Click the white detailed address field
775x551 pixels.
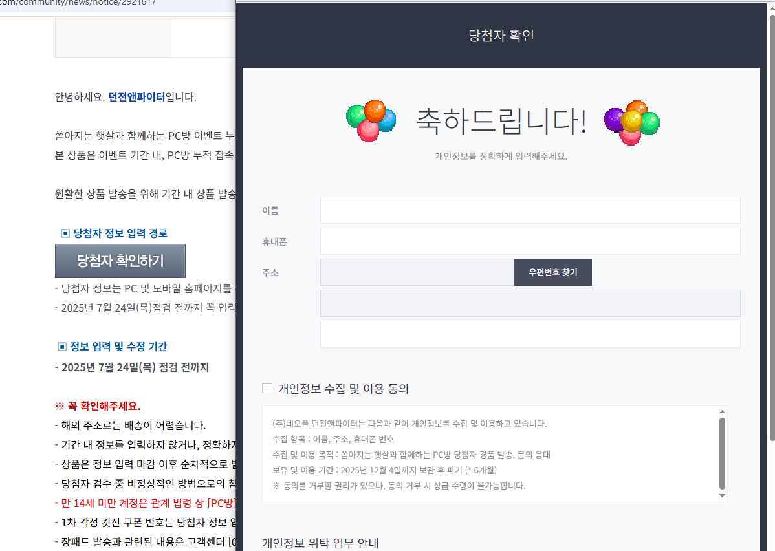coord(530,334)
